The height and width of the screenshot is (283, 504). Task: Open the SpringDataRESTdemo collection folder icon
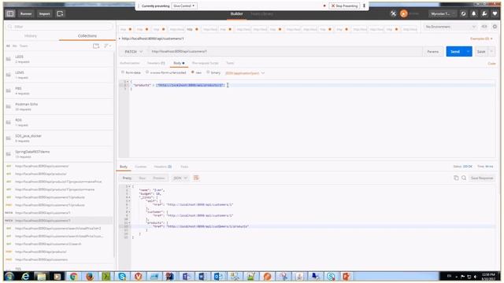[9, 154]
